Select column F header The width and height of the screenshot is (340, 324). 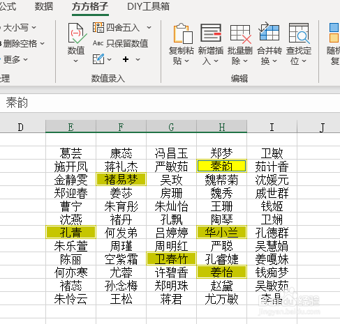click(x=121, y=127)
